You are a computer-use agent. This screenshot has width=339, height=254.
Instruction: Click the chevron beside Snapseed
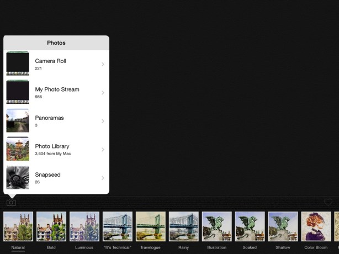tap(103, 178)
